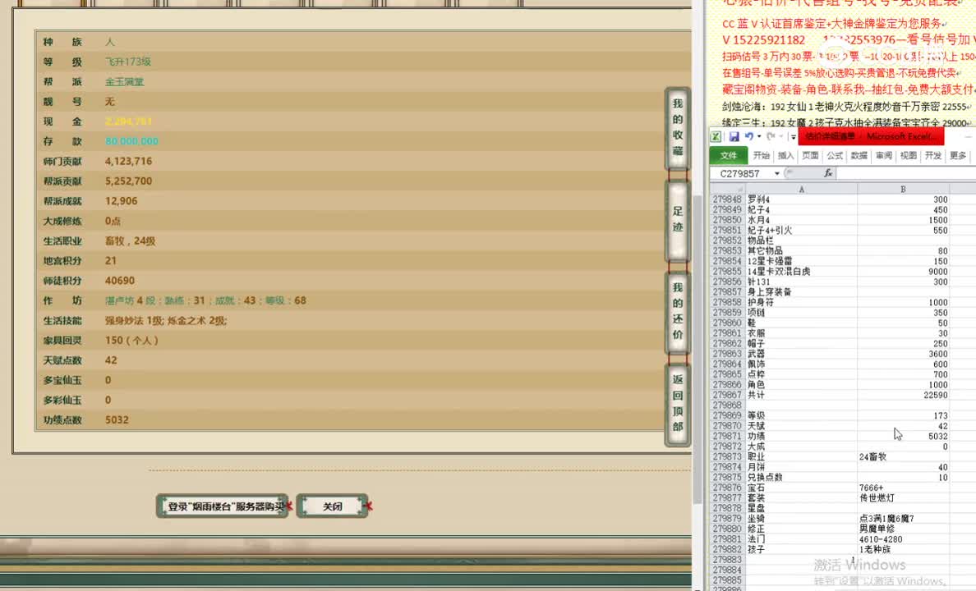976x591 pixels.
Task: Click the 9000 value cell
Action: tap(903, 271)
